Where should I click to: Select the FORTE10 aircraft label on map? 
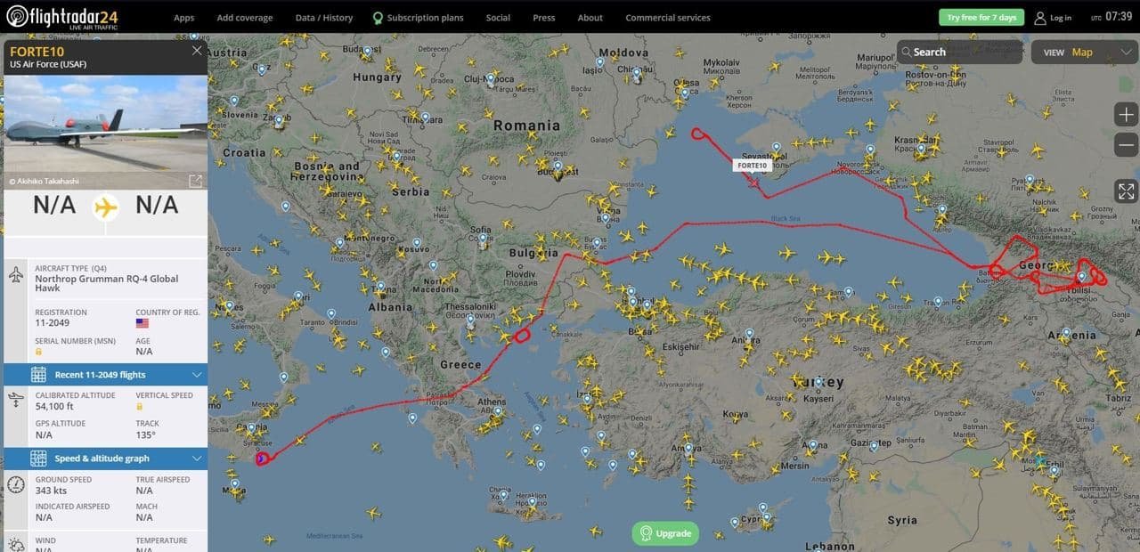pyautogui.click(x=752, y=166)
